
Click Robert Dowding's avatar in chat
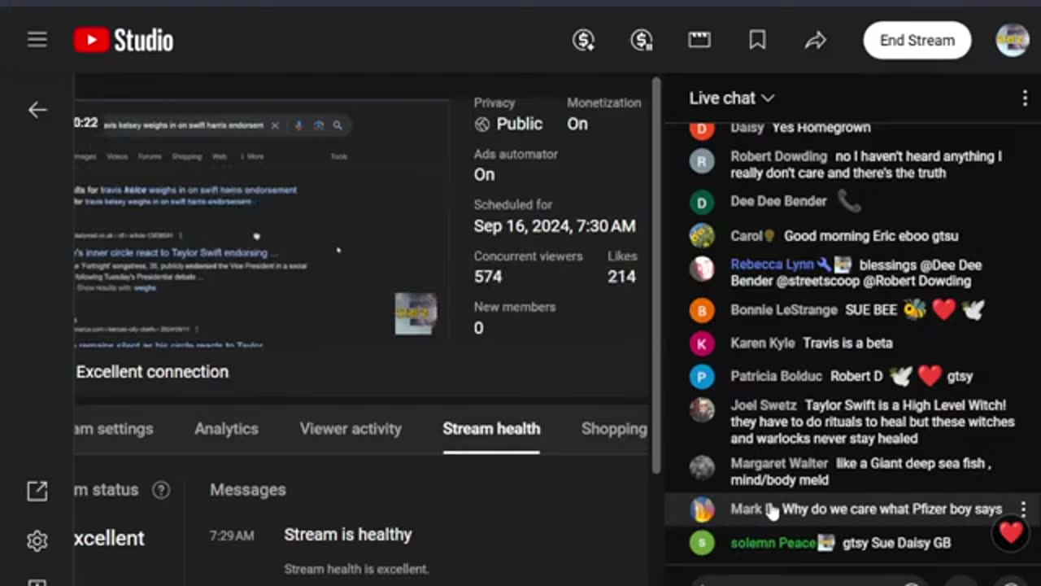[702, 160]
